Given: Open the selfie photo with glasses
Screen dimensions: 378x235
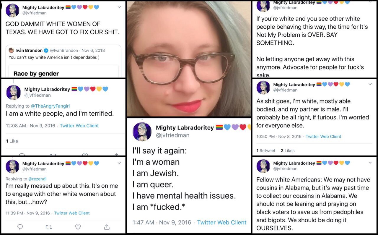Looking at the screenshot, I should coord(189,59).
